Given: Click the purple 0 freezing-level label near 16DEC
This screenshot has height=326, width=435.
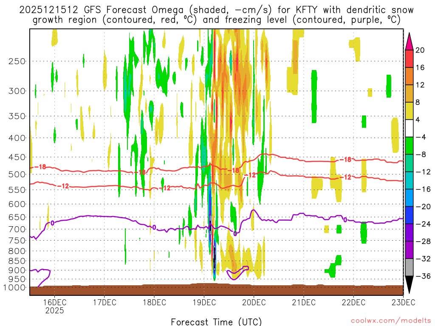Looking at the screenshot, I should point(52,223).
